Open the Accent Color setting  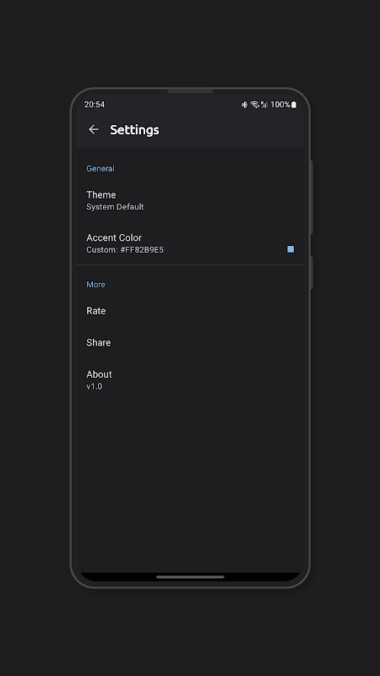190,243
